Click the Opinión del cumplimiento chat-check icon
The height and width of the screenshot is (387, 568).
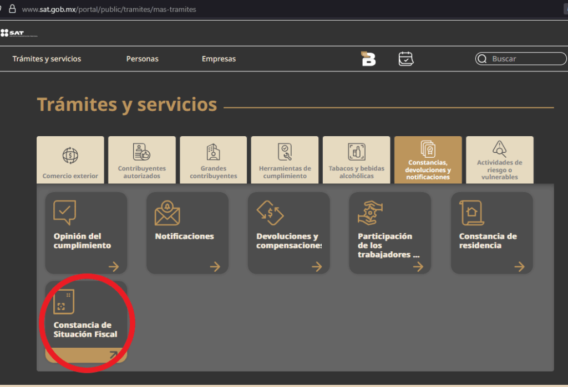pyautogui.click(x=64, y=213)
